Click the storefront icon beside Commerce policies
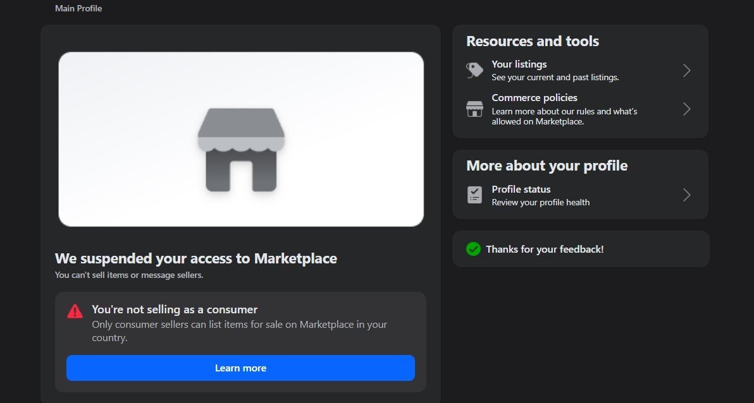This screenshot has height=403, width=754. click(x=474, y=109)
